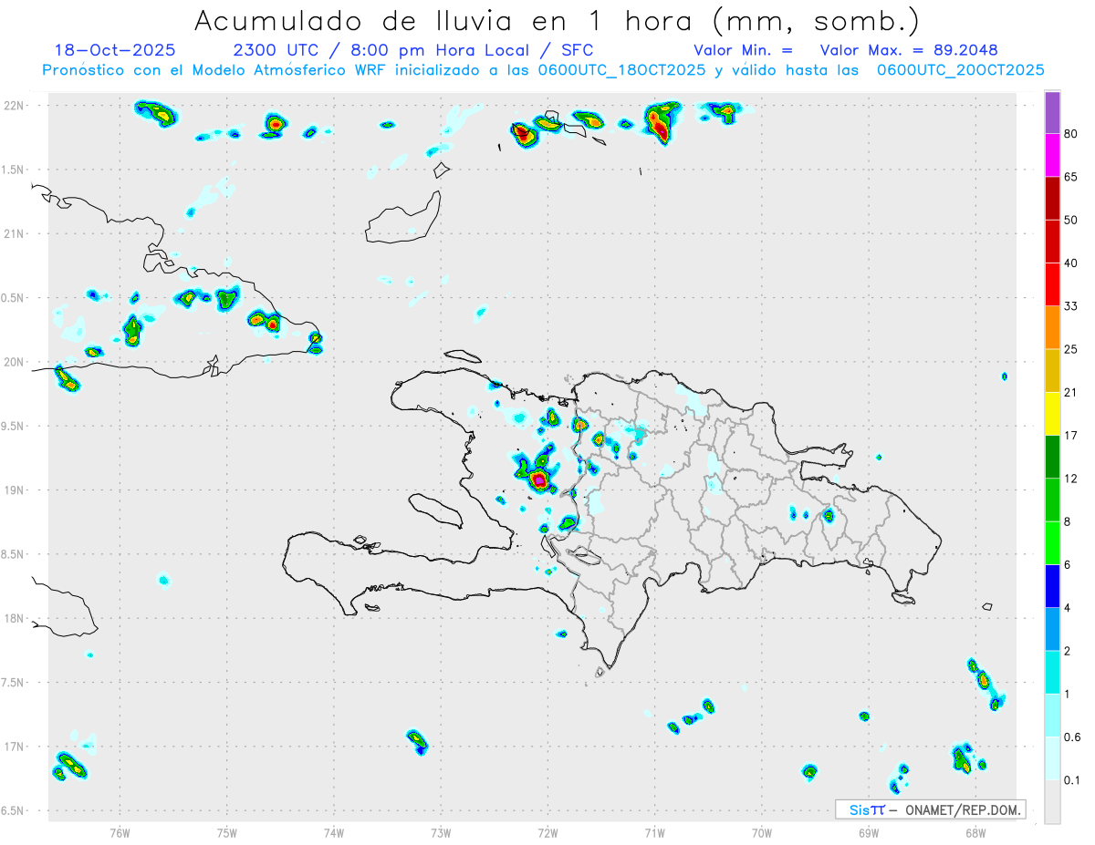Select the dark green swatch between 12 and 17

click(1052, 457)
